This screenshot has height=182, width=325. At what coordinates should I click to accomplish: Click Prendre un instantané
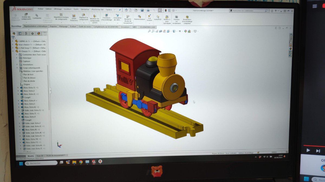click(177, 20)
